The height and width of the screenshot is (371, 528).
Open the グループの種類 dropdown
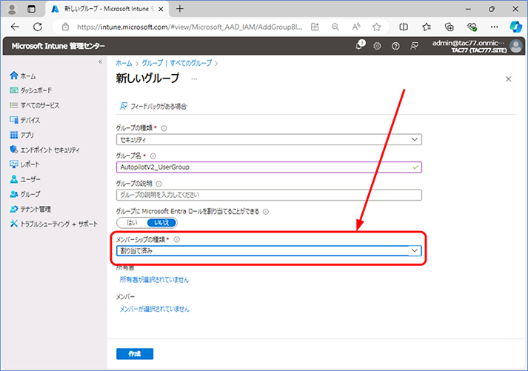click(x=269, y=139)
